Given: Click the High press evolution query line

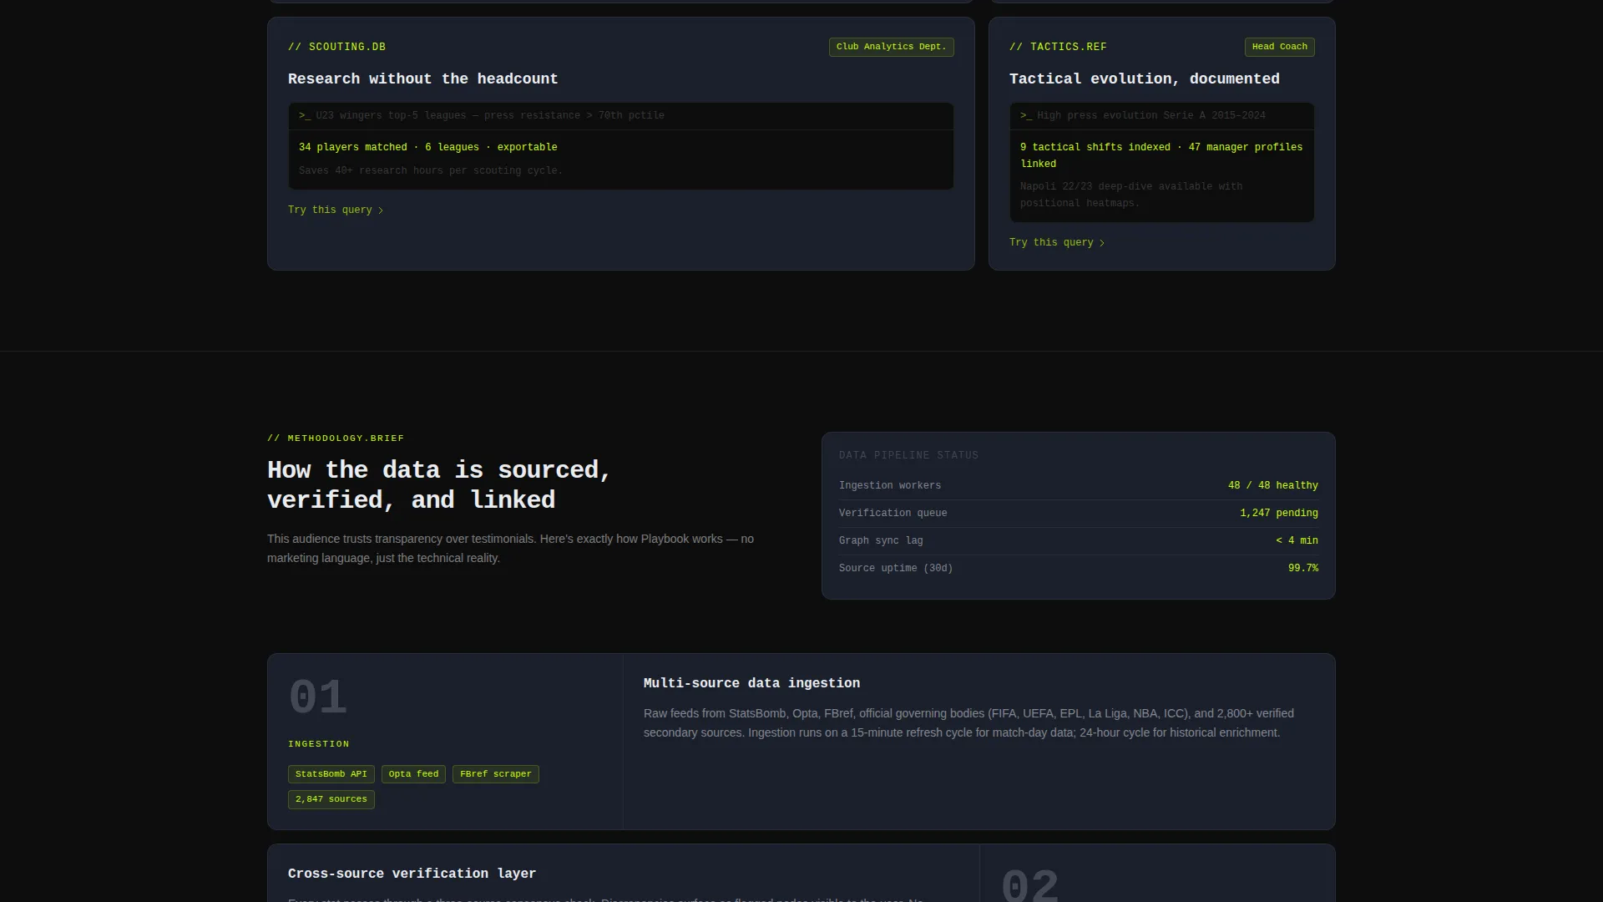Looking at the screenshot, I should (1161, 116).
